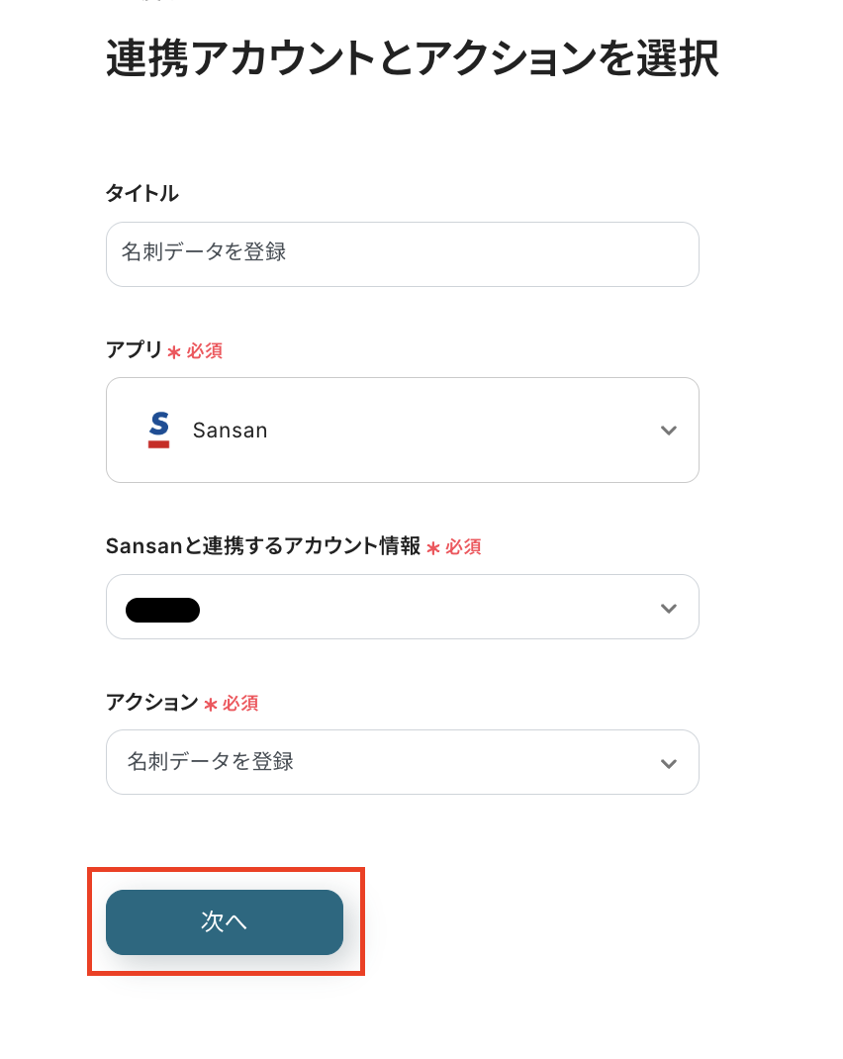Screen dimensions: 843x1059
Task: Click the red asterisk beside アプリ
Action: [174, 352]
